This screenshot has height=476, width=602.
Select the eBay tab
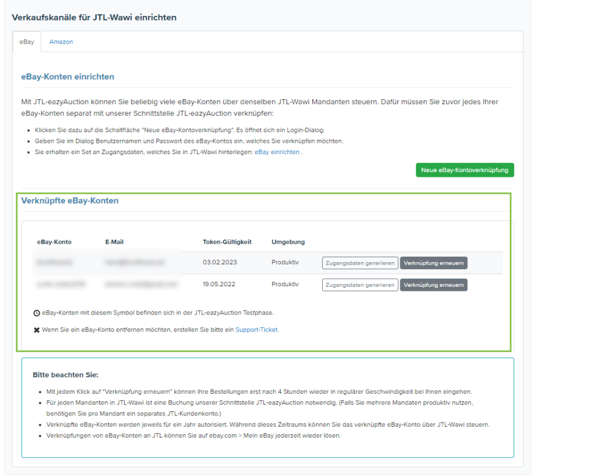[26, 42]
